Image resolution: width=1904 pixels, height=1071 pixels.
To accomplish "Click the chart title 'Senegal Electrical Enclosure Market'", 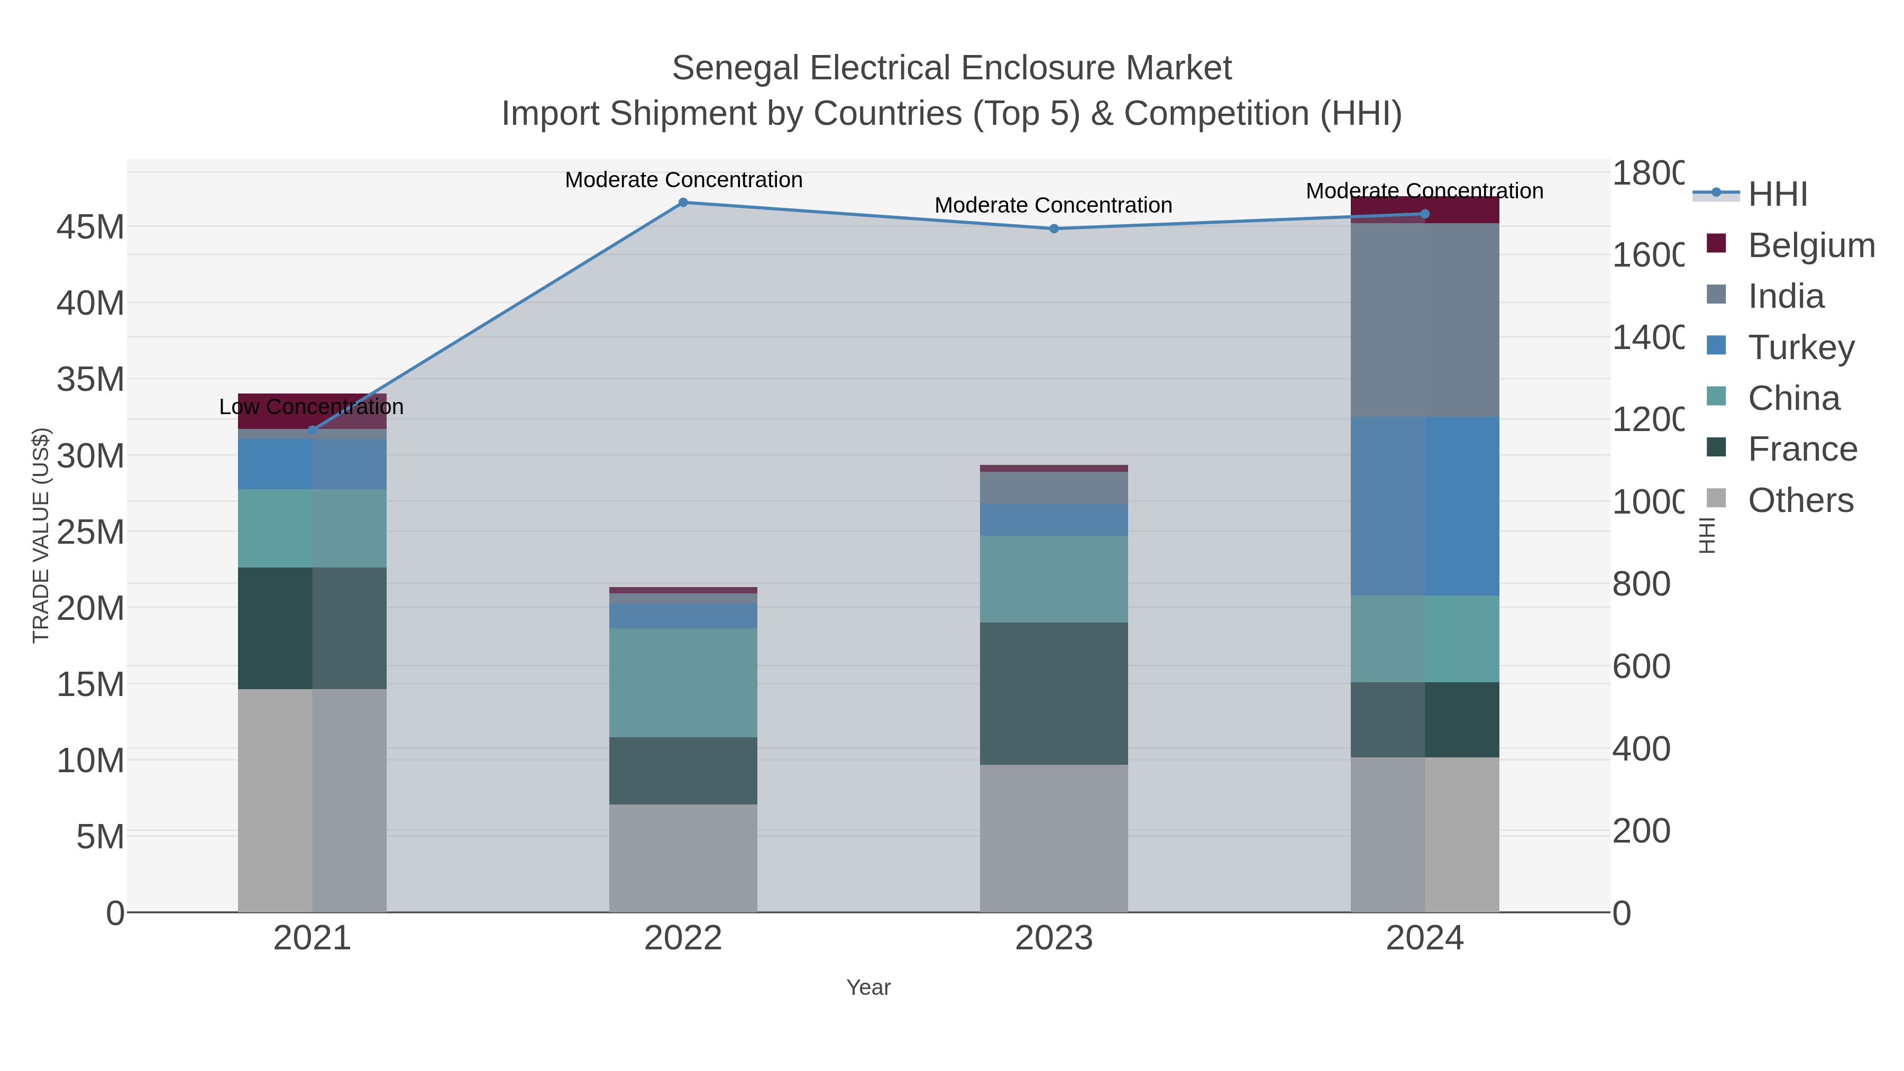I will tap(952, 68).
